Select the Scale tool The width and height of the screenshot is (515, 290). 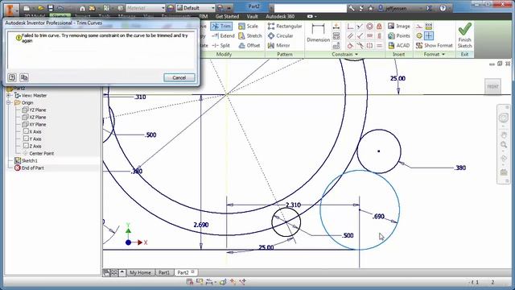tap(249, 26)
